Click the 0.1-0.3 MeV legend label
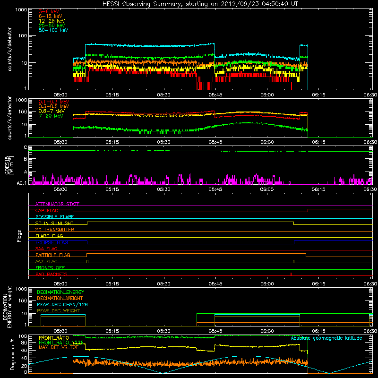The image size is (378, 378). tap(54, 102)
